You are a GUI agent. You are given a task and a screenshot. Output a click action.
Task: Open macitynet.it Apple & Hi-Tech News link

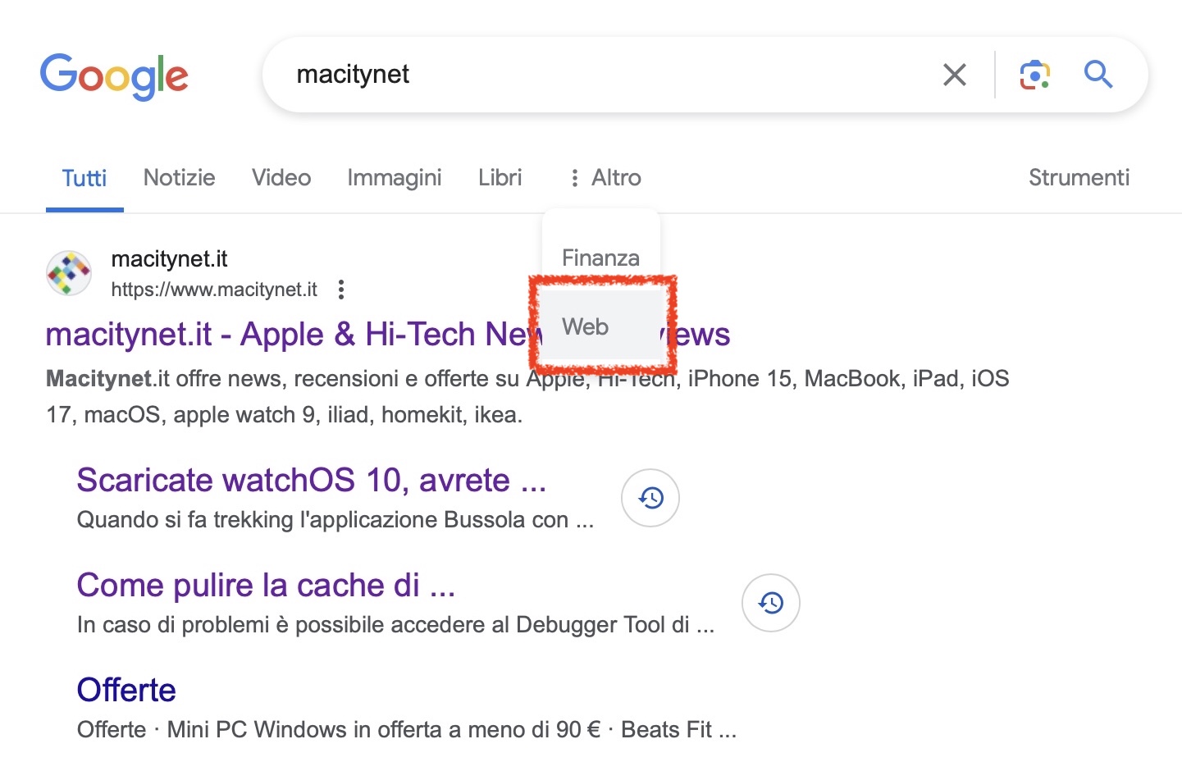coord(287,335)
